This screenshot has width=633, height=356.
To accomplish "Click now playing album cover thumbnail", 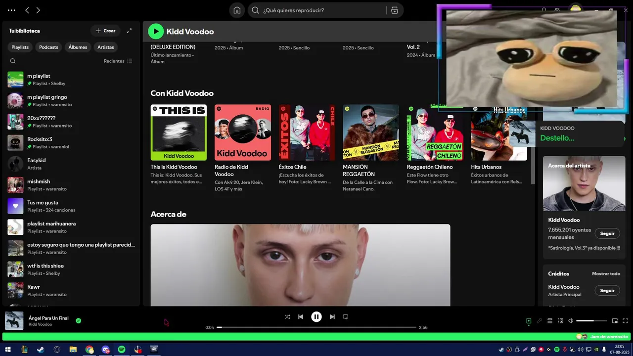I will click(14, 320).
